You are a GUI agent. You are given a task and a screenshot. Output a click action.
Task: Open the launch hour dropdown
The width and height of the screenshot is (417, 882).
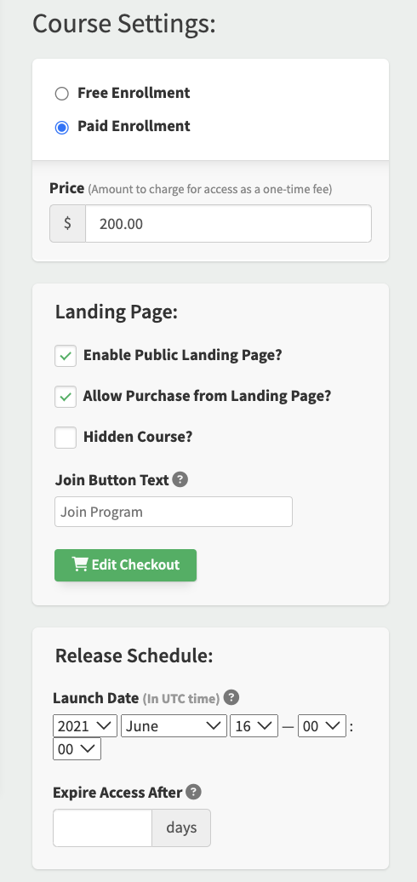[x=322, y=725]
